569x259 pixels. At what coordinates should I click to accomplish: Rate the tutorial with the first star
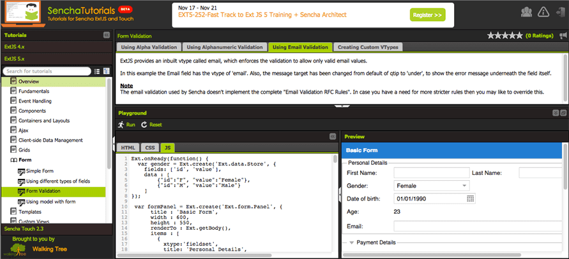coord(491,36)
